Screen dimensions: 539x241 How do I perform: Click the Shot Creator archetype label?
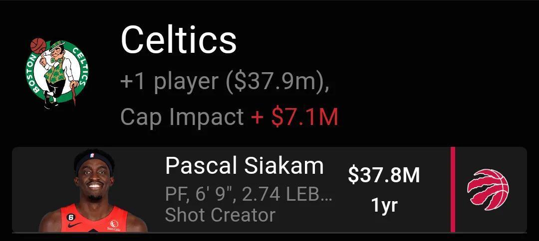coord(220,215)
